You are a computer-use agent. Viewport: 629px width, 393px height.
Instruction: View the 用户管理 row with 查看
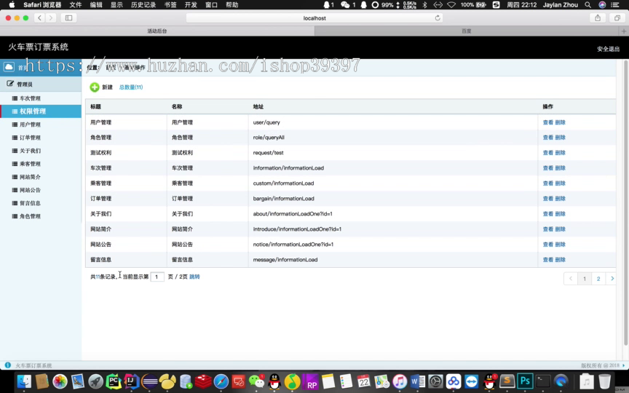(547, 122)
